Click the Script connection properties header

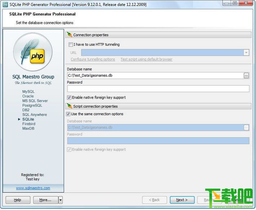coord(158,106)
